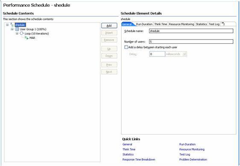Select the shedule tree item label
This screenshot has width=240, height=166.
(x=20, y=25)
